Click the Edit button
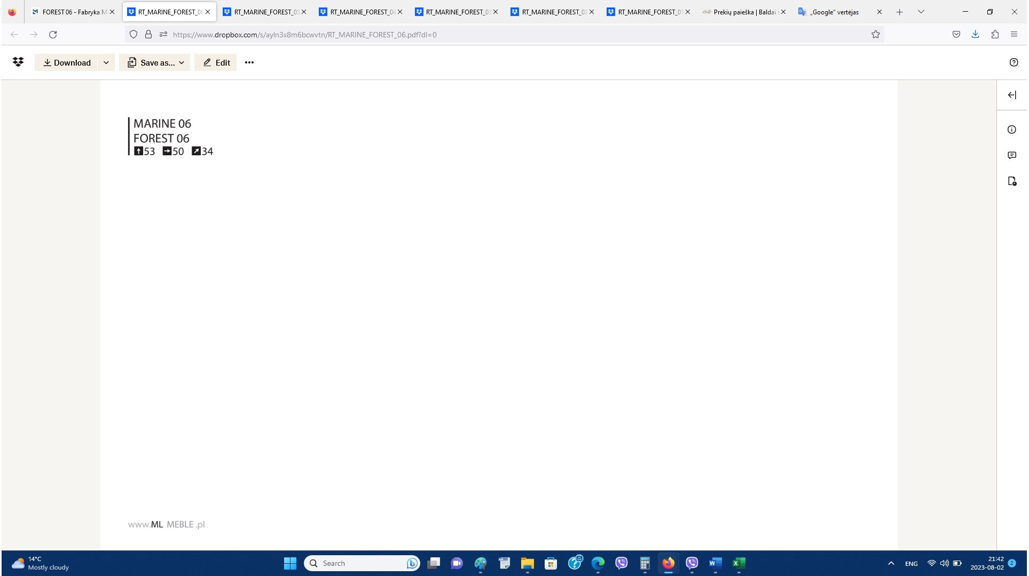 tap(216, 62)
